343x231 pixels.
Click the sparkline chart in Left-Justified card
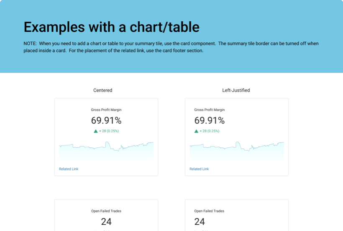coord(237,150)
